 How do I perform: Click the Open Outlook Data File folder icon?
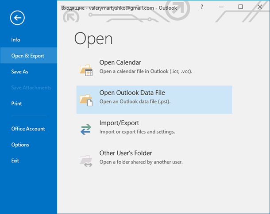[86, 100]
